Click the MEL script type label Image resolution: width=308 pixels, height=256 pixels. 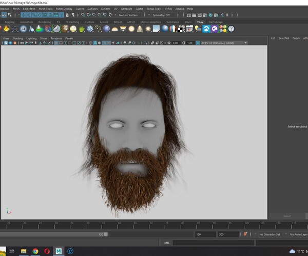tap(167, 243)
